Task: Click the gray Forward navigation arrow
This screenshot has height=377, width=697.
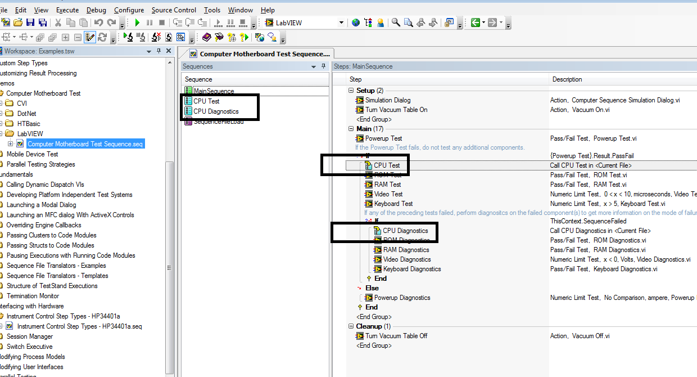Action: (492, 23)
